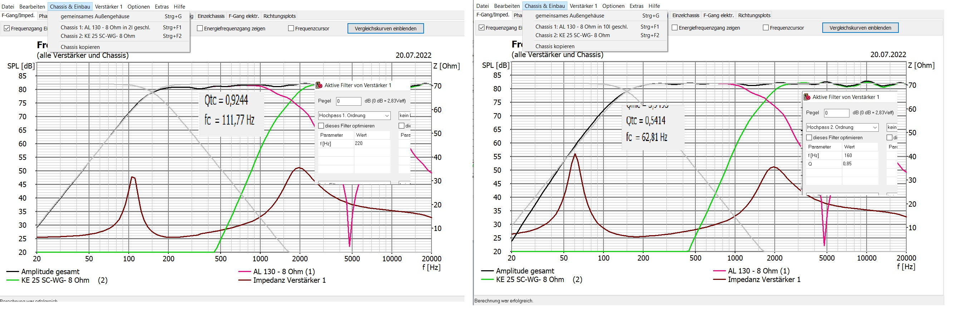This screenshot has width=966, height=327.
Task: Enable Energiefrequenzgang zeigen in the left window
Action: 200,29
